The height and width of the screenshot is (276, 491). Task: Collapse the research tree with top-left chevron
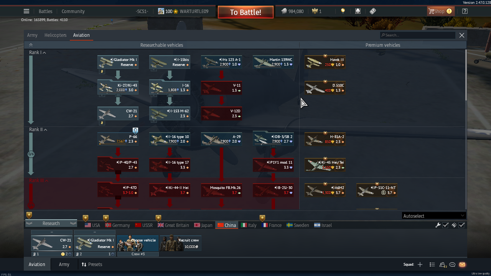31,45
